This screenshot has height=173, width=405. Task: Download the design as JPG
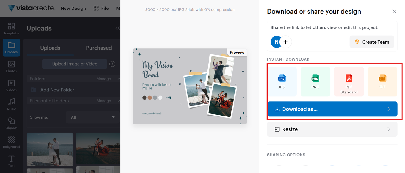pos(282,81)
